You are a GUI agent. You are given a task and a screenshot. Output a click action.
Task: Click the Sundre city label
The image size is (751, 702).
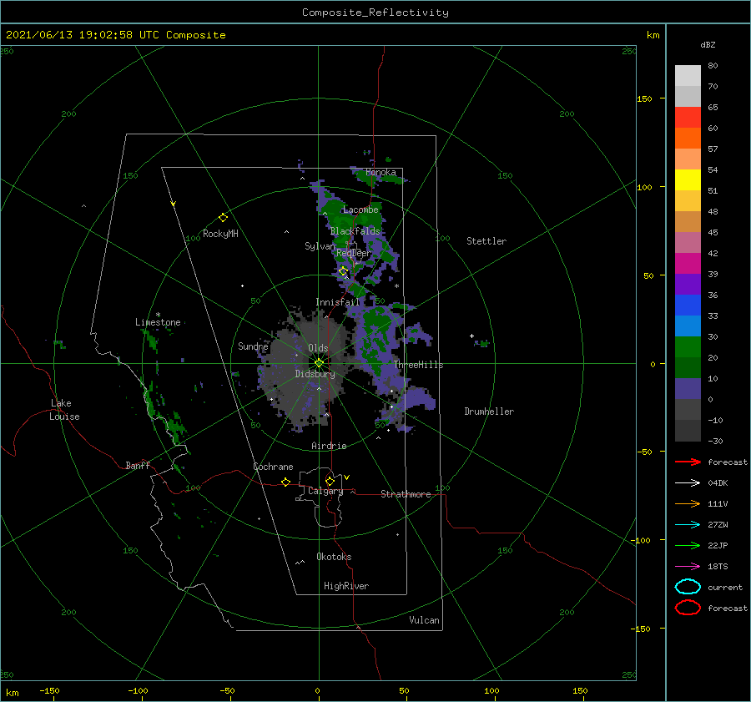(253, 346)
